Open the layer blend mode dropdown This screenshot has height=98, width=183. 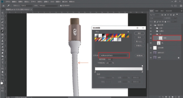[x=156, y=18]
